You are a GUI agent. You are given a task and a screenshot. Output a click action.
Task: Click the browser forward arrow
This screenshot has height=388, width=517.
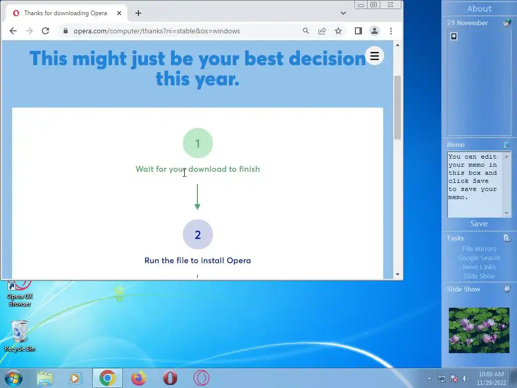[29, 31]
